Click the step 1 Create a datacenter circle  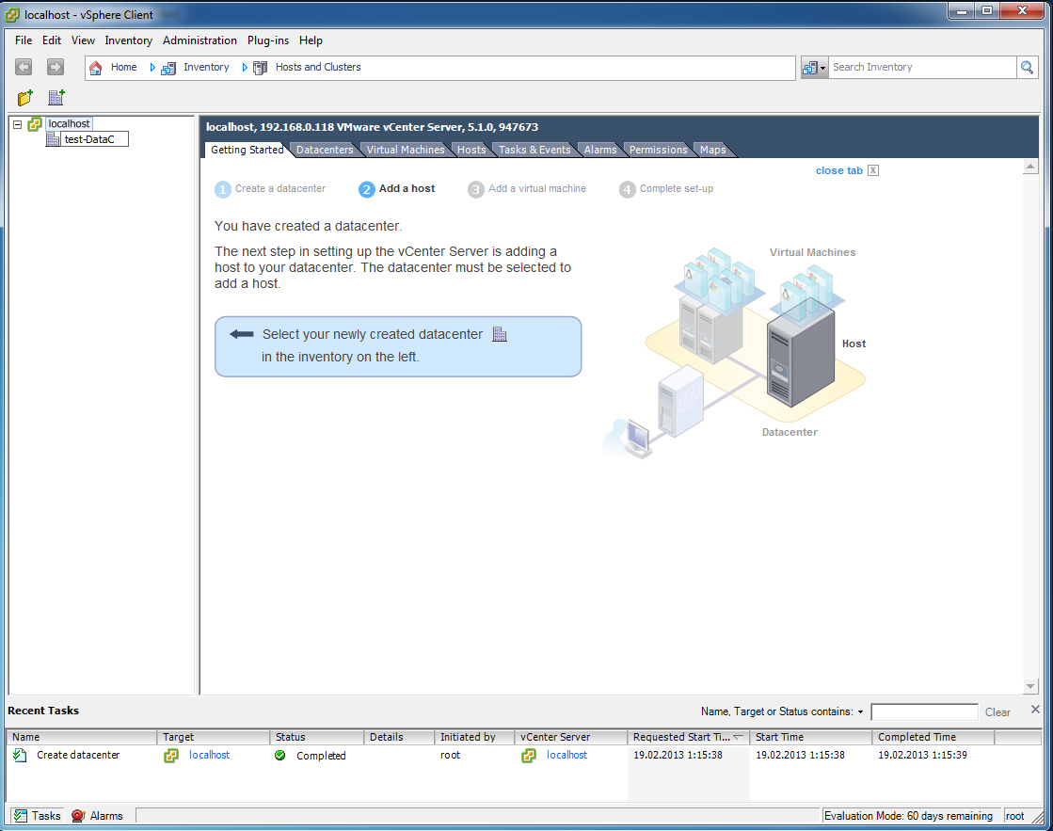tap(222, 189)
